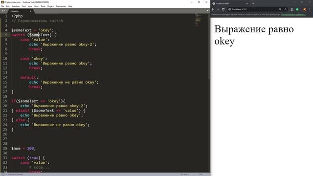
Task: Click the 'Выражение равно okey' page output text
Action: [x=254, y=35]
